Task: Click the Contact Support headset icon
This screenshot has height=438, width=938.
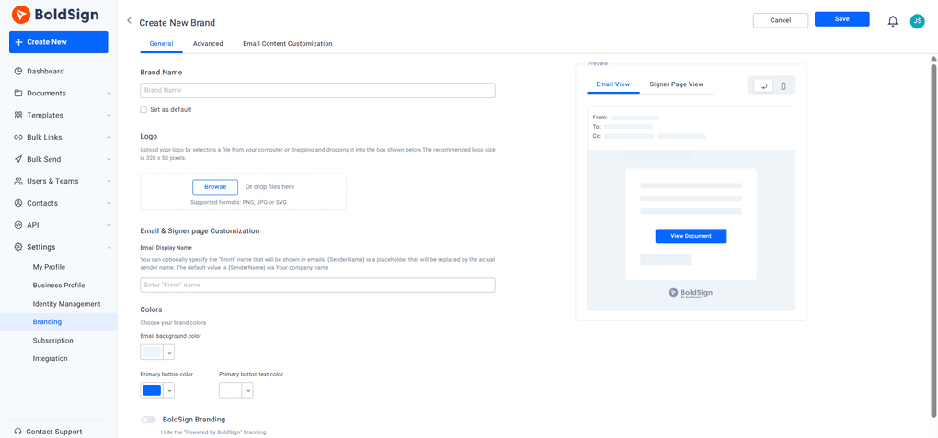Action: click(x=17, y=431)
